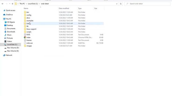Open Pictures in navigation pane
Screen dimensions: 172x96
(10, 38)
